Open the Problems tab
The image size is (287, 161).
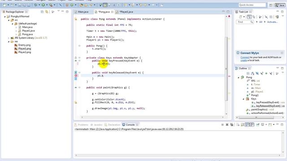[x=82, y=125]
